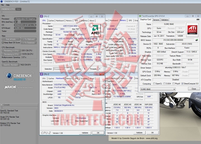Click the To Clipboard button
This screenshot has width=201, height=144.
point(28,39)
